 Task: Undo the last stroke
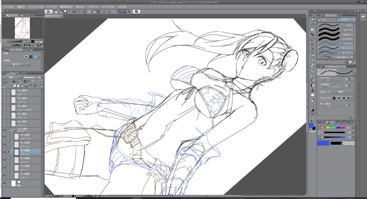[74, 12]
